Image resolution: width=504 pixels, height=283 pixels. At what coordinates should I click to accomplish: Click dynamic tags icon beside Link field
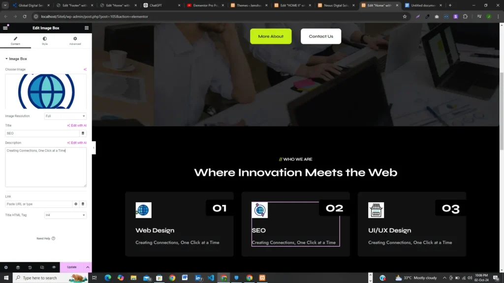point(83,204)
